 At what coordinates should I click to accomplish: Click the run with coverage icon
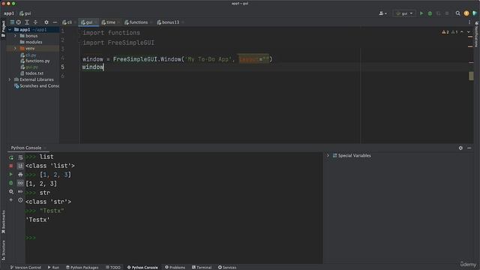(x=438, y=13)
